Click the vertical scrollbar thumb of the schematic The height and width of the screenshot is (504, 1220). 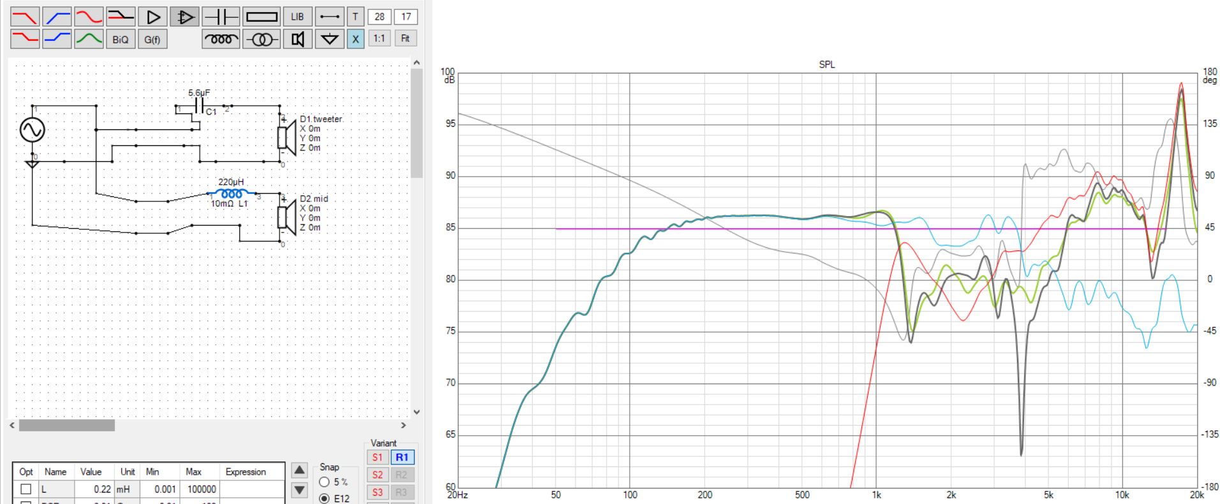pos(417,123)
